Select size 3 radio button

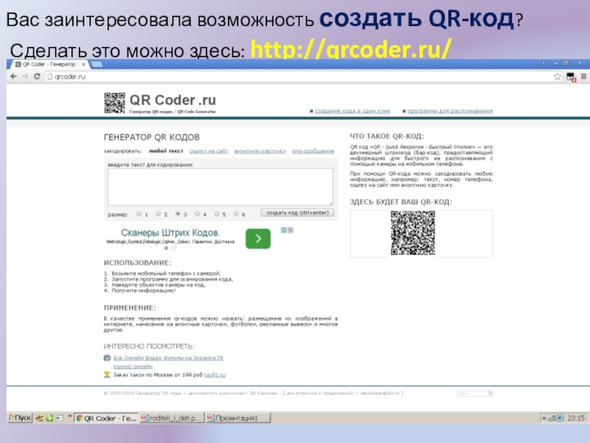point(178,213)
